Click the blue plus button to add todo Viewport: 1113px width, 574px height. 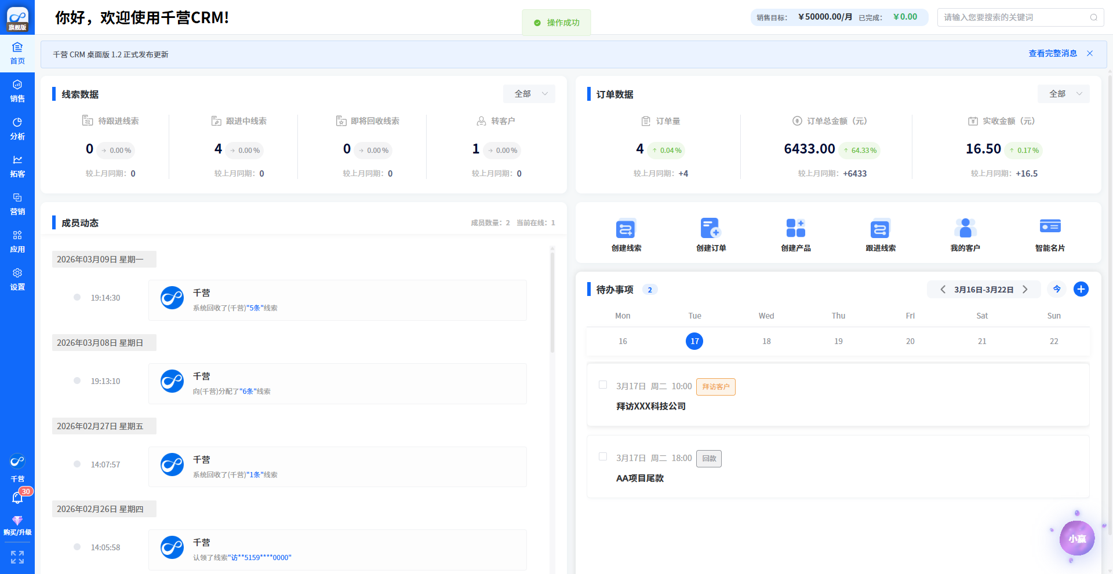coord(1081,289)
